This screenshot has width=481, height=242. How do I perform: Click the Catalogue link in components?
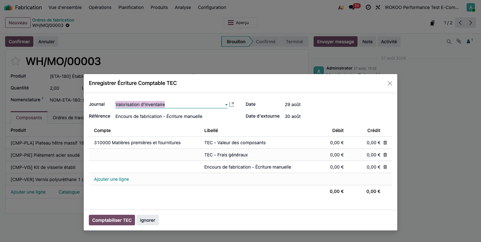69,192
